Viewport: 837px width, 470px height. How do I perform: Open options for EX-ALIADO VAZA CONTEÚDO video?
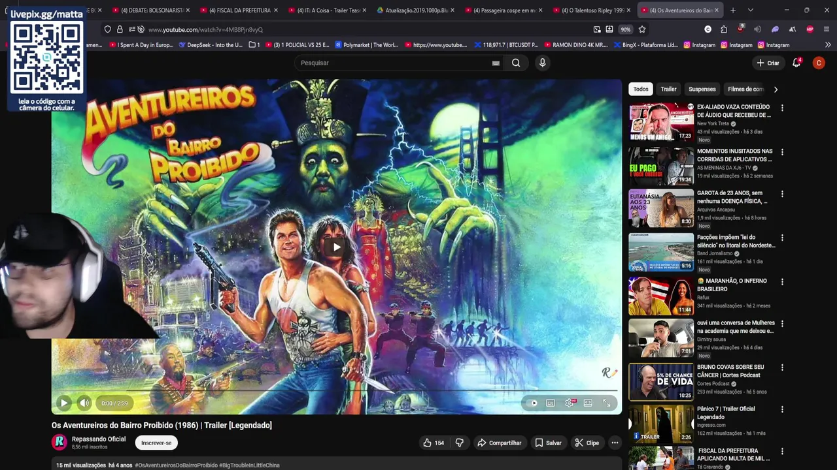tap(782, 108)
